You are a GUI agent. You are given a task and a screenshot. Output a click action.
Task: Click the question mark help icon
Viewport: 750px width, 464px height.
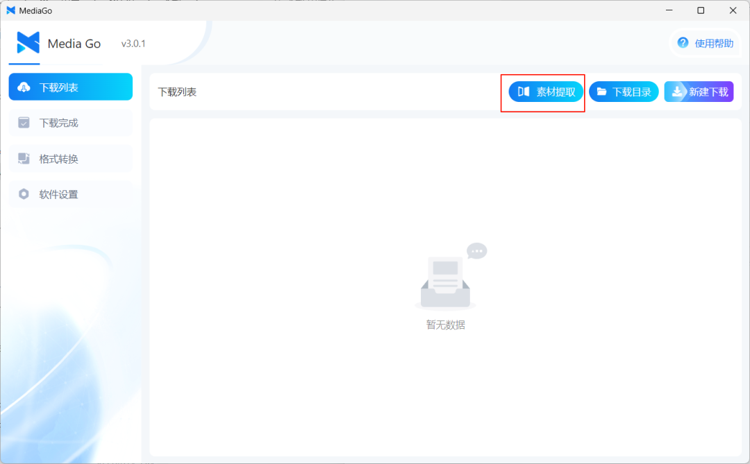tap(683, 43)
